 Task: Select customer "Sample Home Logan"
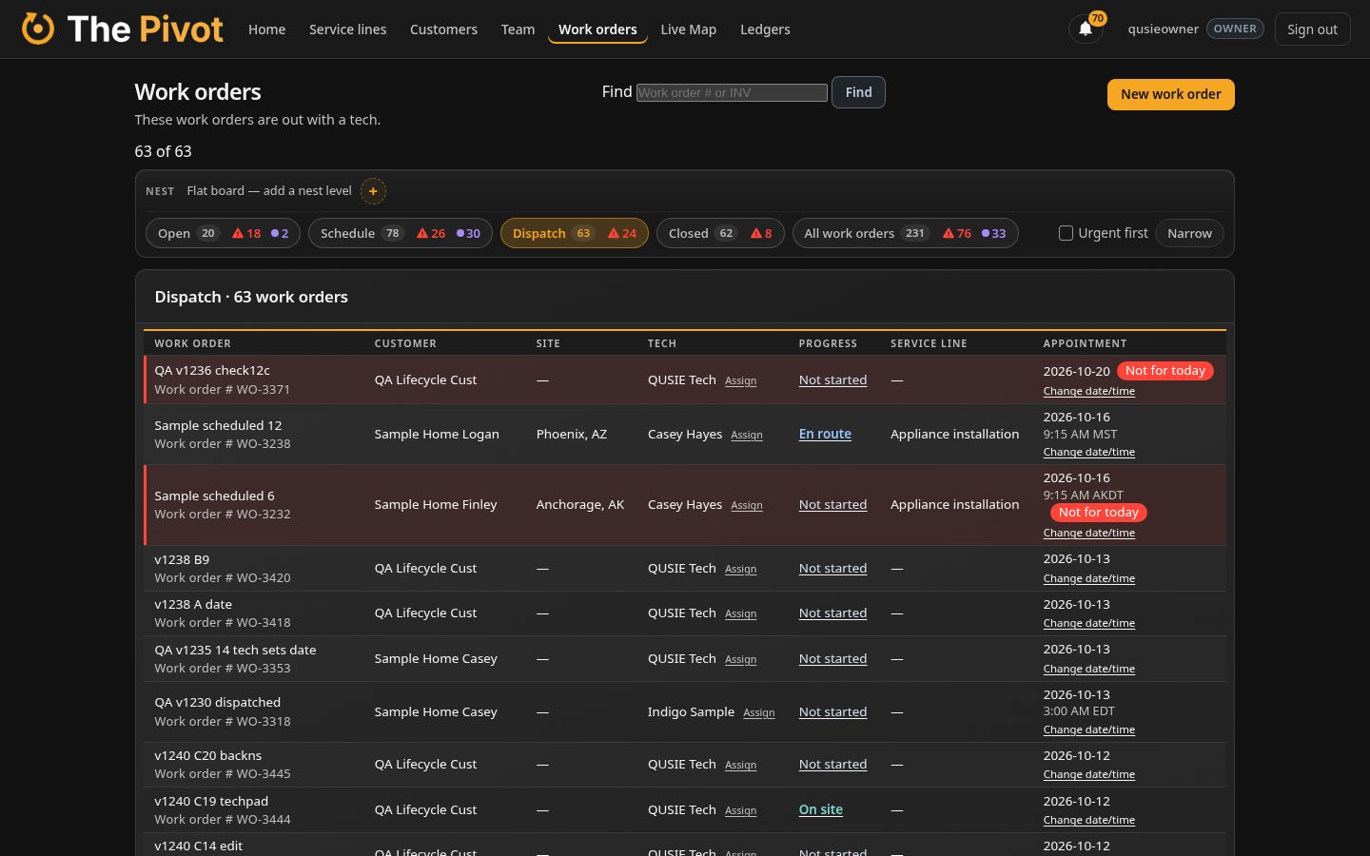click(x=437, y=434)
